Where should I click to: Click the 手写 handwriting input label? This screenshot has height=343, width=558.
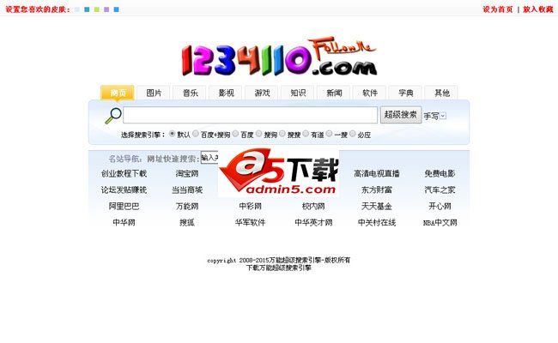pyautogui.click(x=431, y=117)
